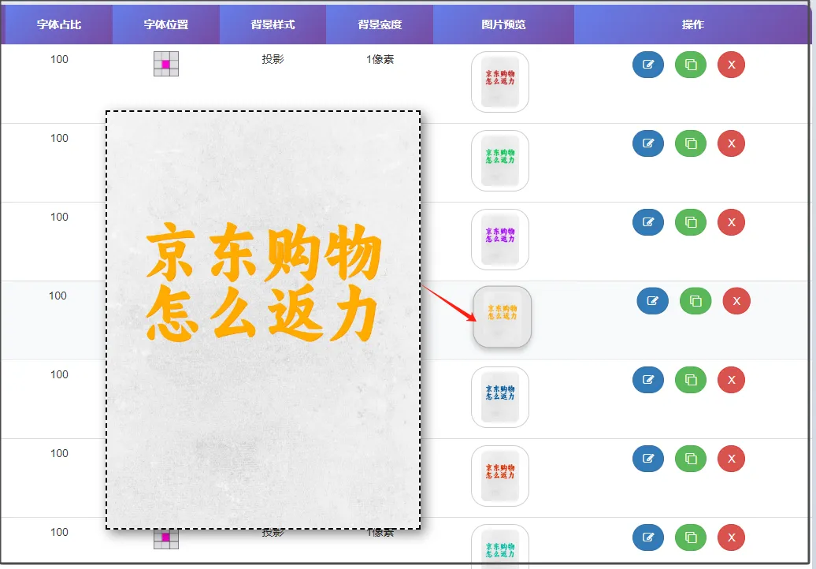Copy the row with green-text thumbnail
This screenshot has width=816, height=569.
click(x=691, y=143)
